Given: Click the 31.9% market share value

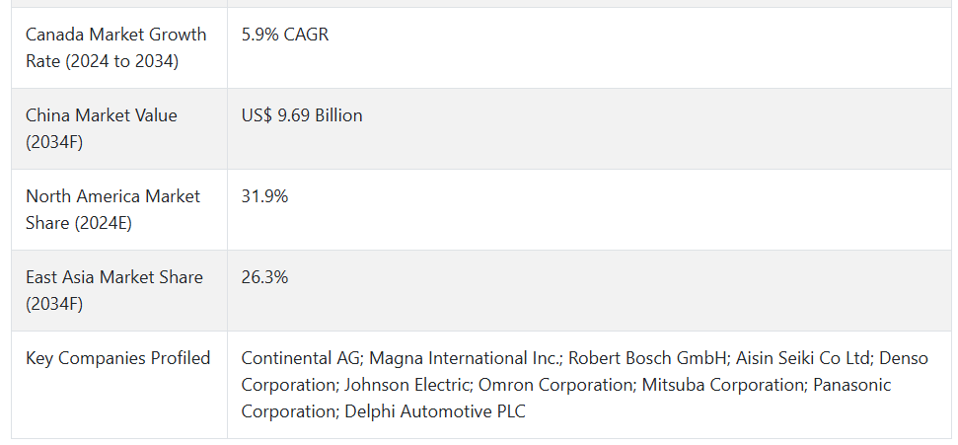Looking at the screenshot, I should tap(264, 196).
